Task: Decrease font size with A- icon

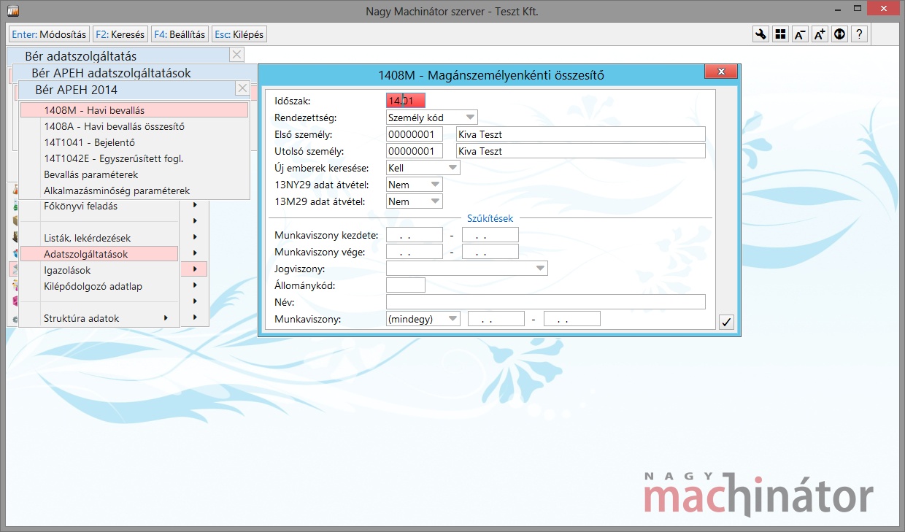Action: pyautogui.click(x=801, y=34)
